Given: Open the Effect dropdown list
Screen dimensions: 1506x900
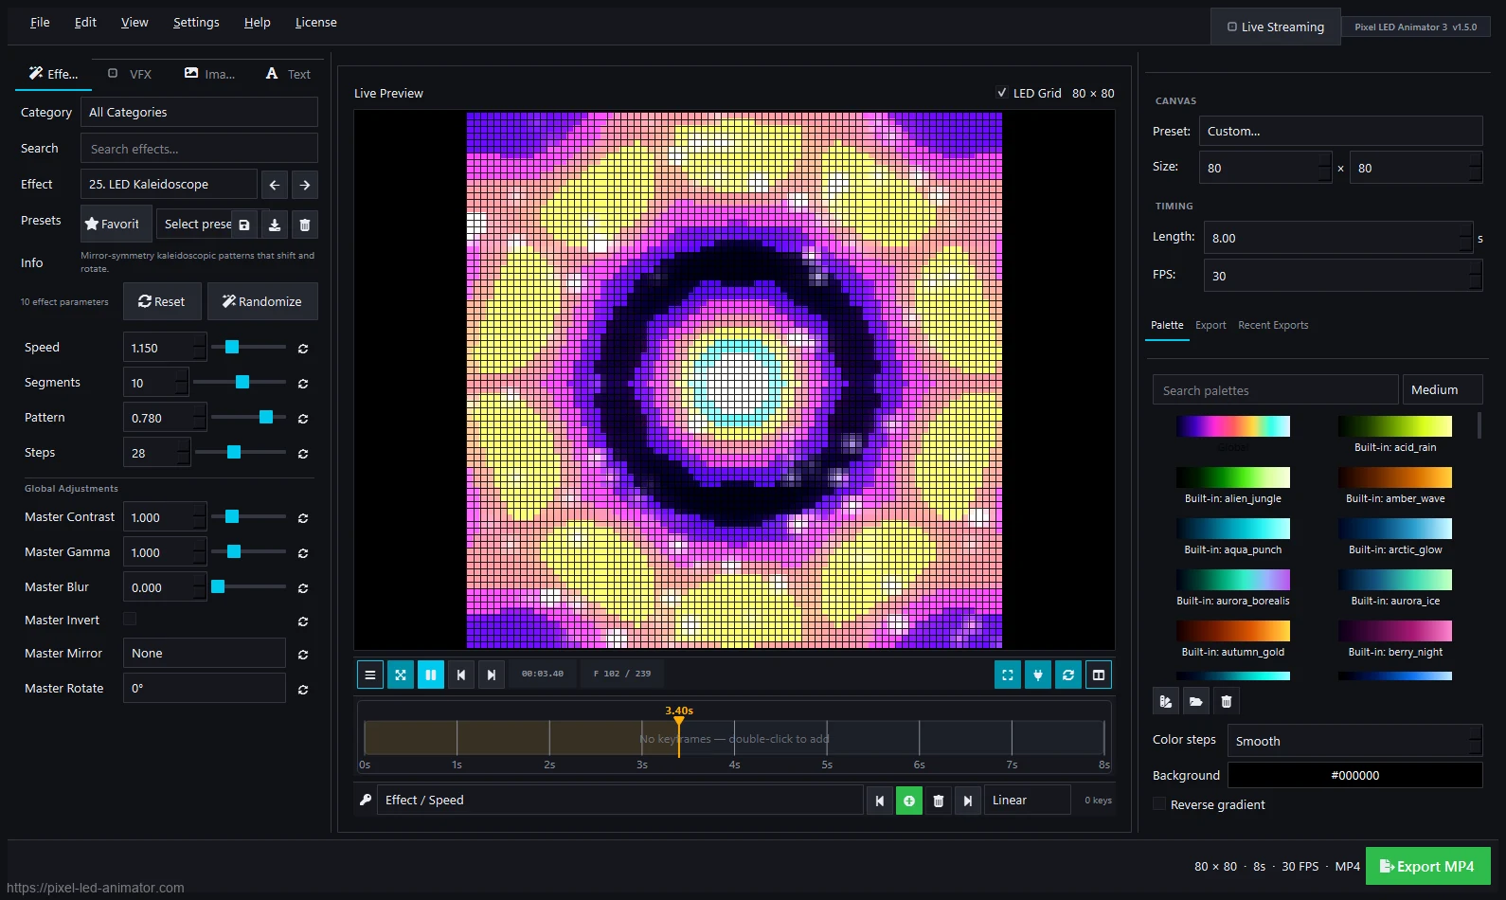Looking at the screenshot, I should point(169,184).
